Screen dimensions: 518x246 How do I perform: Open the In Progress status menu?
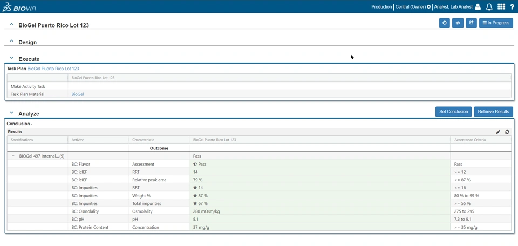(x=496, y=23)
